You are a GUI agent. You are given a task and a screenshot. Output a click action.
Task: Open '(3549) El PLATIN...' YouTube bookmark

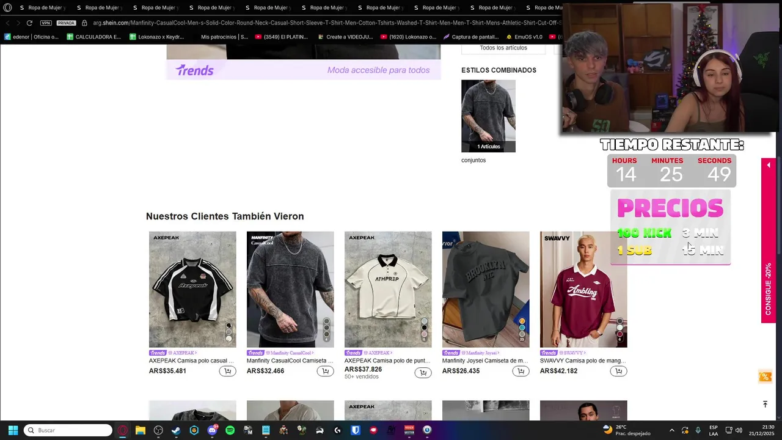pos(282,37)
